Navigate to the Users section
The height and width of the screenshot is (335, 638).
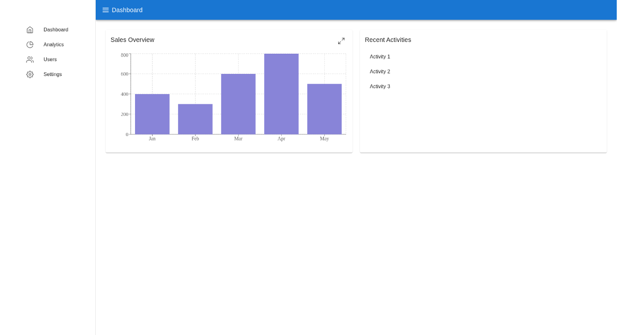point(50,59)
